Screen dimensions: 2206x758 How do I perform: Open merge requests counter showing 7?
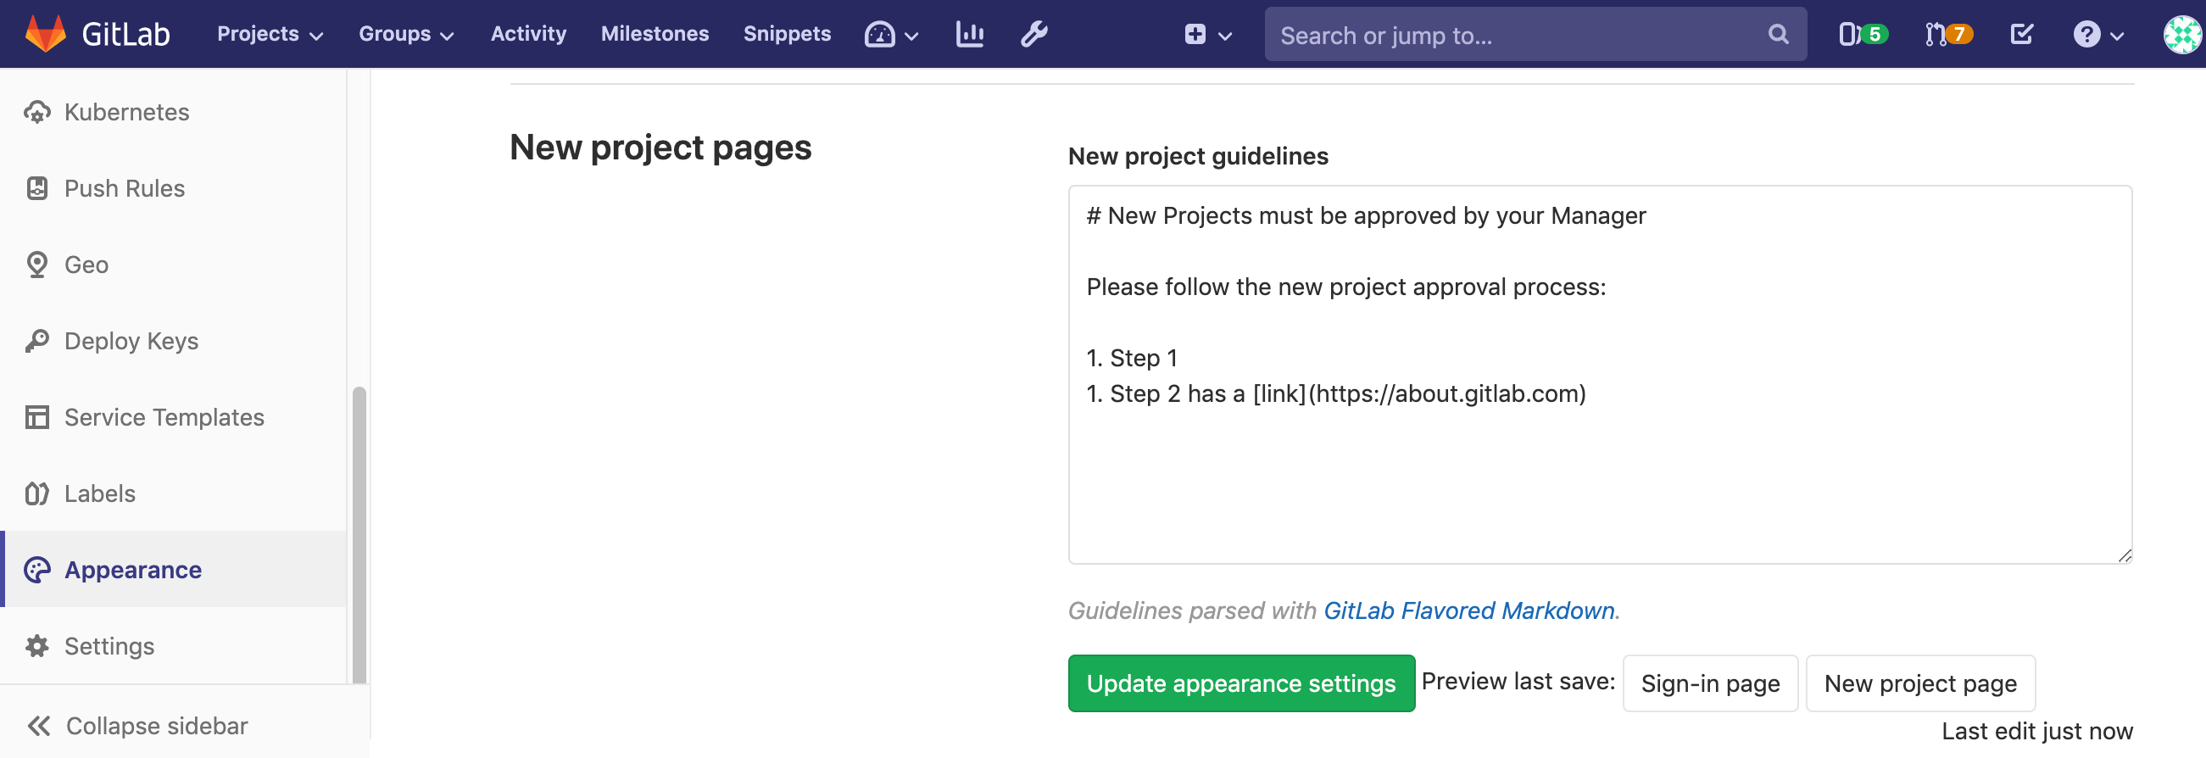click(1948, 34)
